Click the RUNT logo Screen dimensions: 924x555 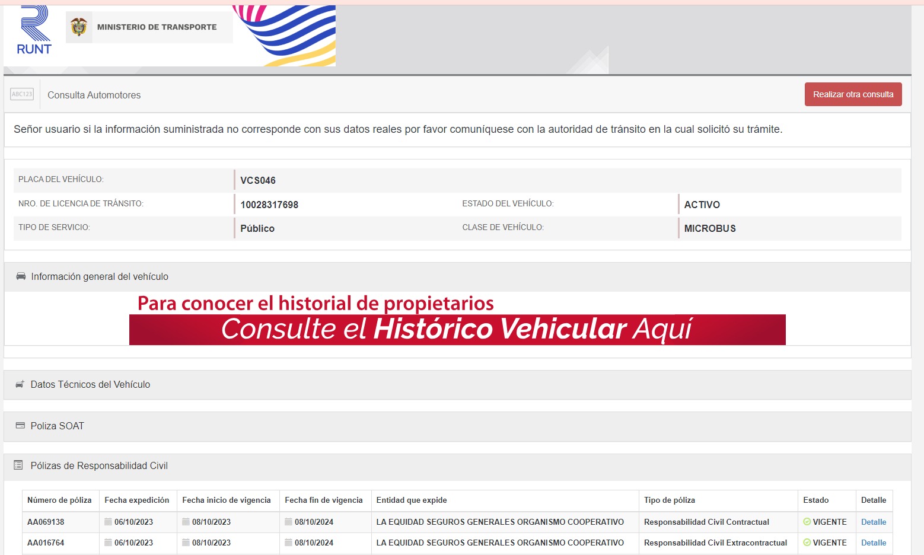[34, 31]
